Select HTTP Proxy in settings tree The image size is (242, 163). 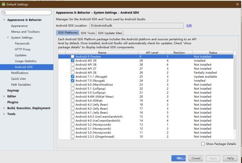pos(23,49)
